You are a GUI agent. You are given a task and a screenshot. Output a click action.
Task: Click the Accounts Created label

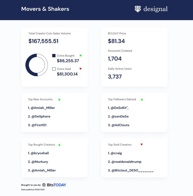pos(120,51)
